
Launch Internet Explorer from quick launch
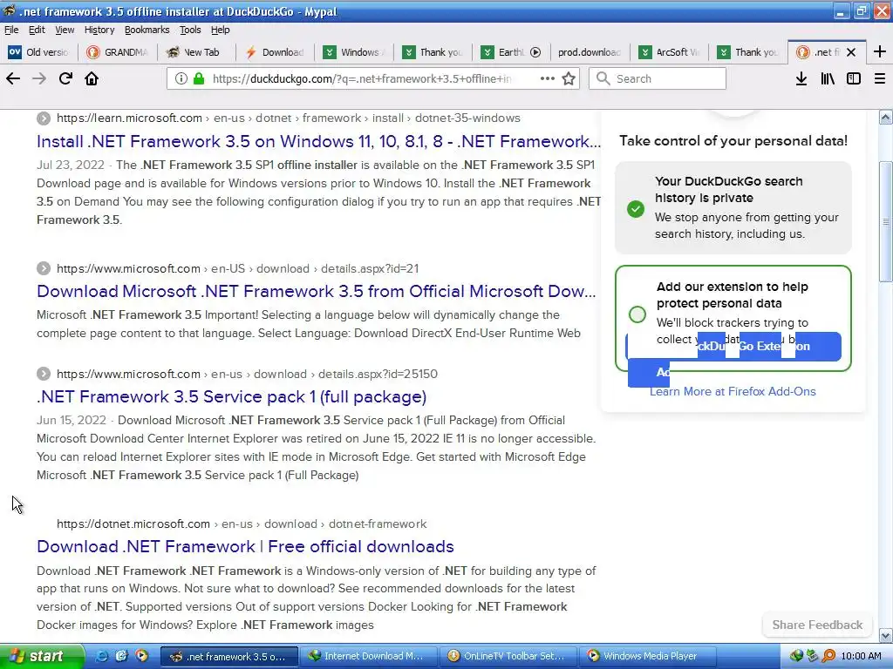coord(101,656)
